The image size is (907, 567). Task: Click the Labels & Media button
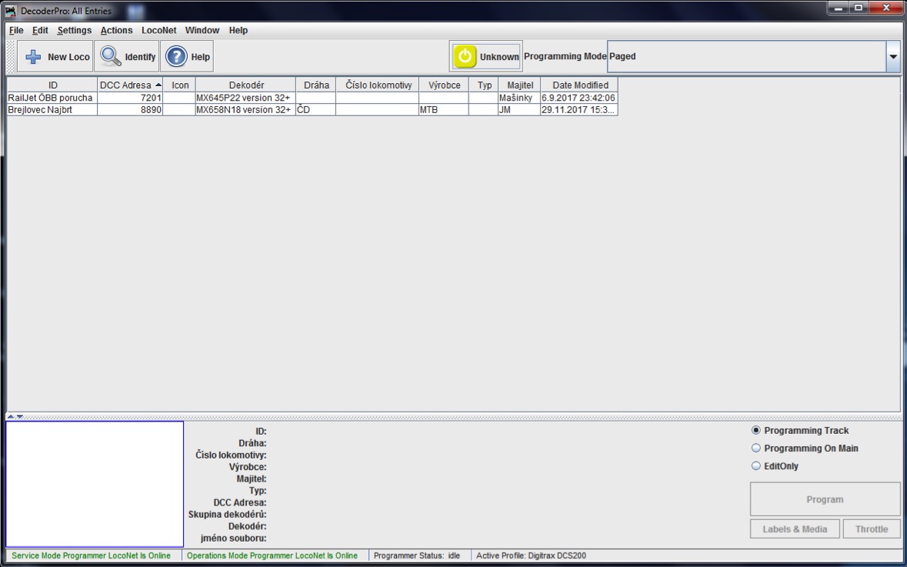click(795, 529)
